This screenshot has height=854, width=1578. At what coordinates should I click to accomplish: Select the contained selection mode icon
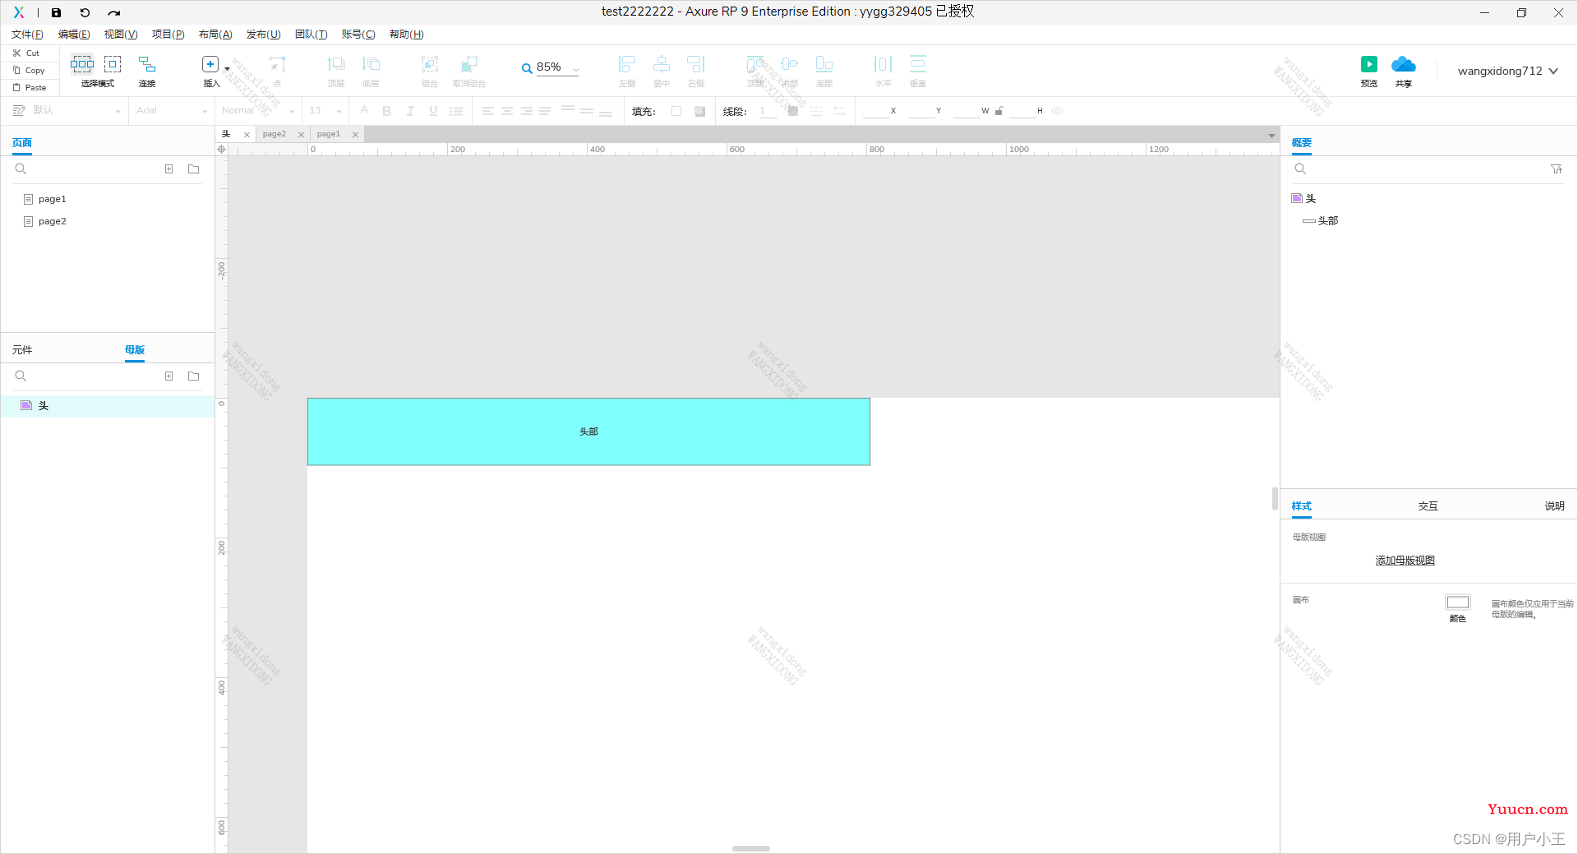[113, 63]
